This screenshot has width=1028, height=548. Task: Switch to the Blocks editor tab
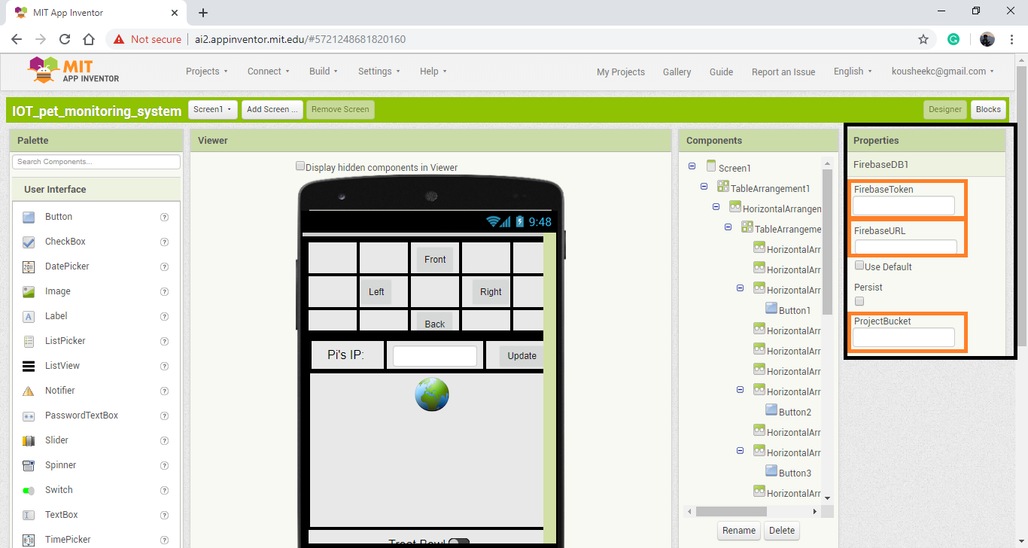988,109
